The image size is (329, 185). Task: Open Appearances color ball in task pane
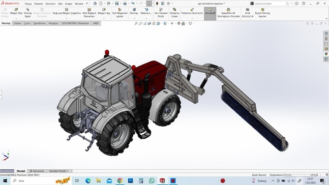tap(326, 54)
